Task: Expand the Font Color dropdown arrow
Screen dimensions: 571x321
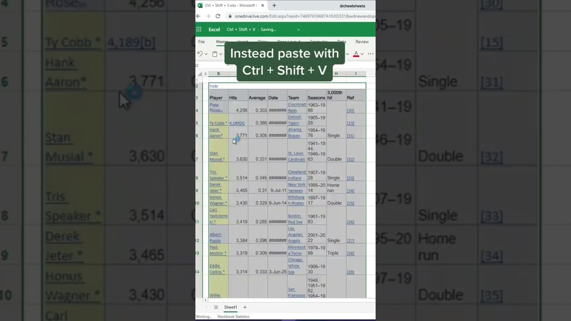Action: pyautogui.click(x=362, y=54)
